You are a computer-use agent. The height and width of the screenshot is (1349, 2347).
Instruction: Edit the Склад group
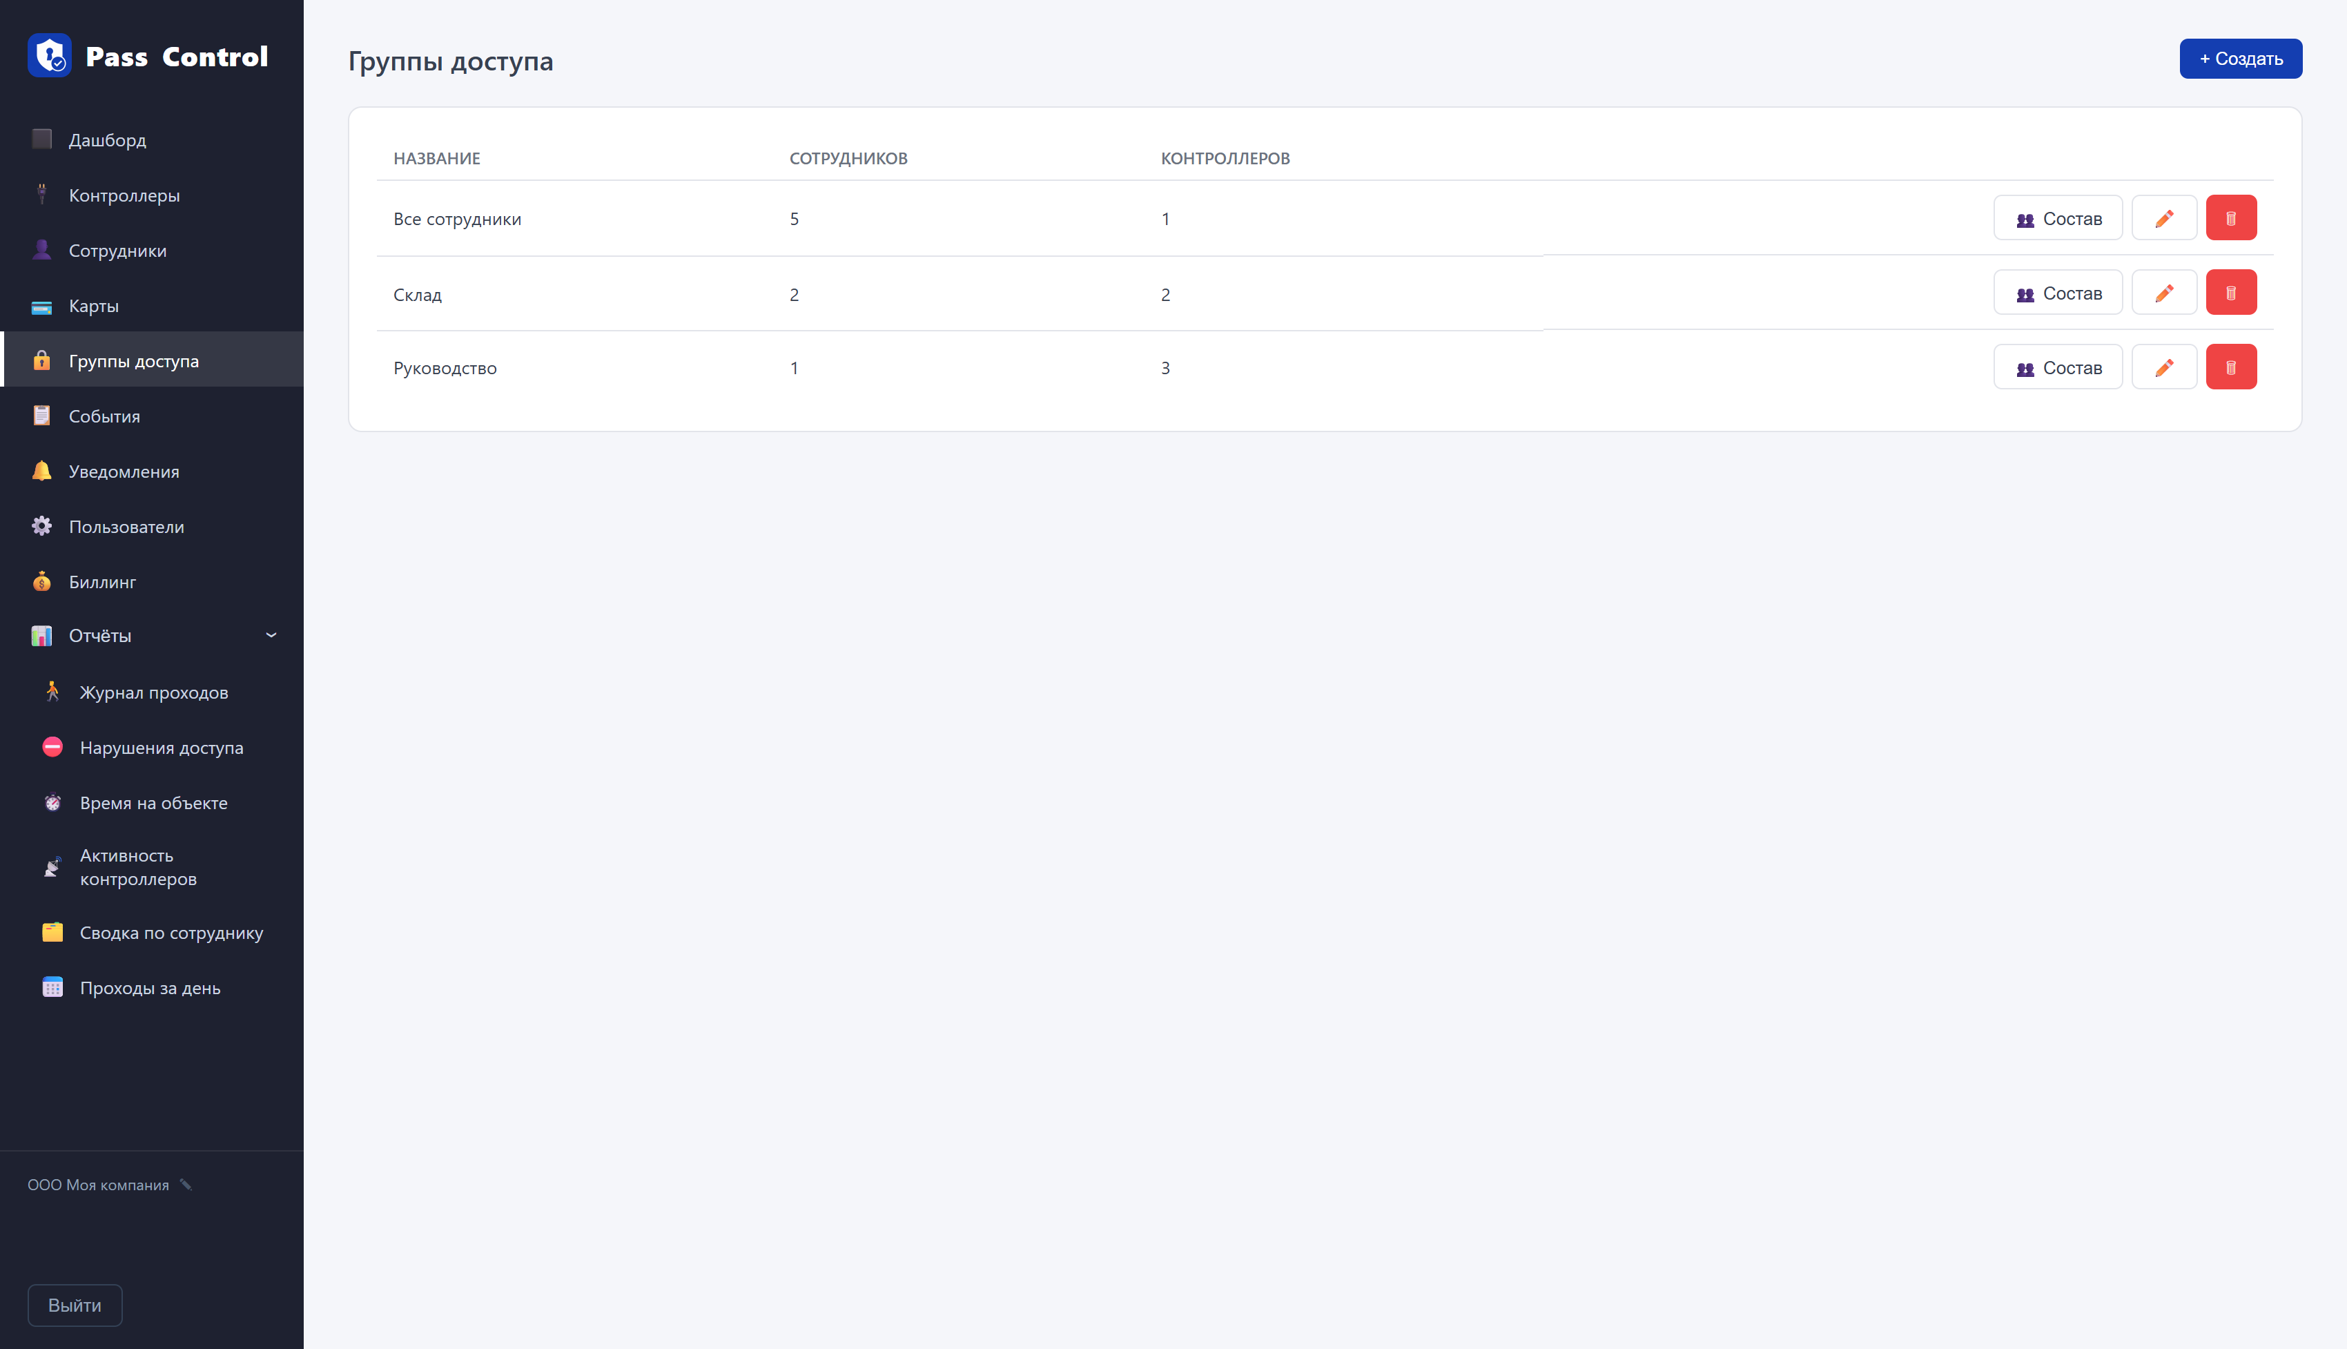2163,293
